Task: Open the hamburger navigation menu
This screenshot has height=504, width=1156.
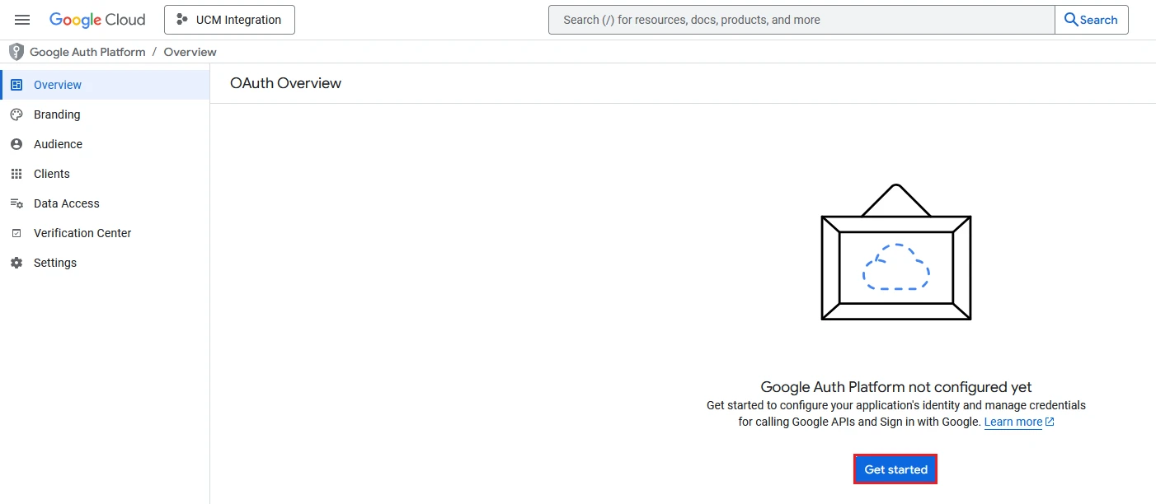Action: point(22,20)
